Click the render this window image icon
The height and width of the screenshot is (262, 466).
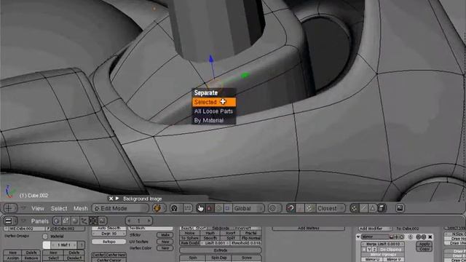coord(400,208)
